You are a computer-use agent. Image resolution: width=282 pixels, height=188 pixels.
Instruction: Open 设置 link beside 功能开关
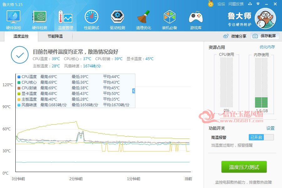tap(270, 128)
